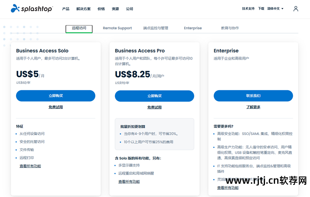Click 需要更多吗? heading
The width and height of the screenshot is (310, 197).
(223, 126)
